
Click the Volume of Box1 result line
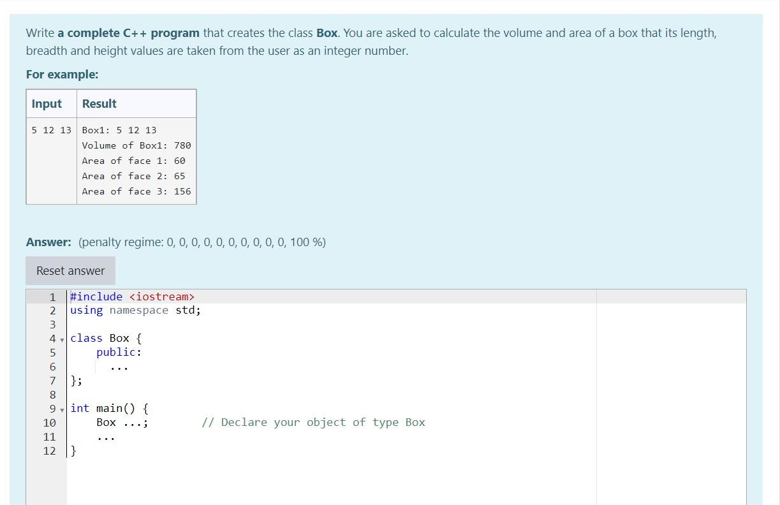click(136, 145)
